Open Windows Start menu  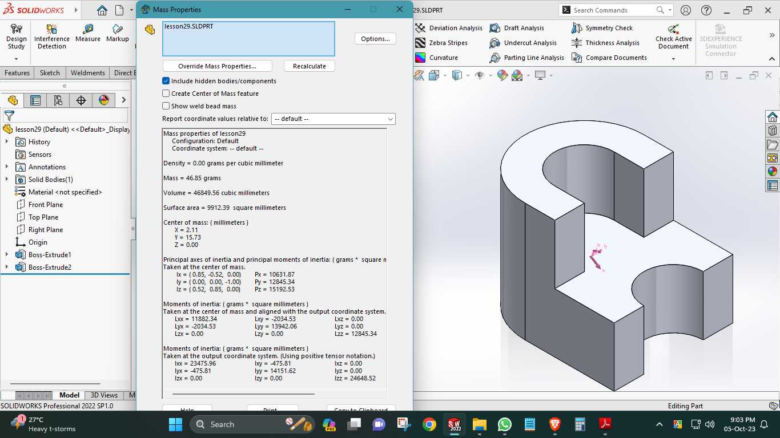(x=175, y=424)
